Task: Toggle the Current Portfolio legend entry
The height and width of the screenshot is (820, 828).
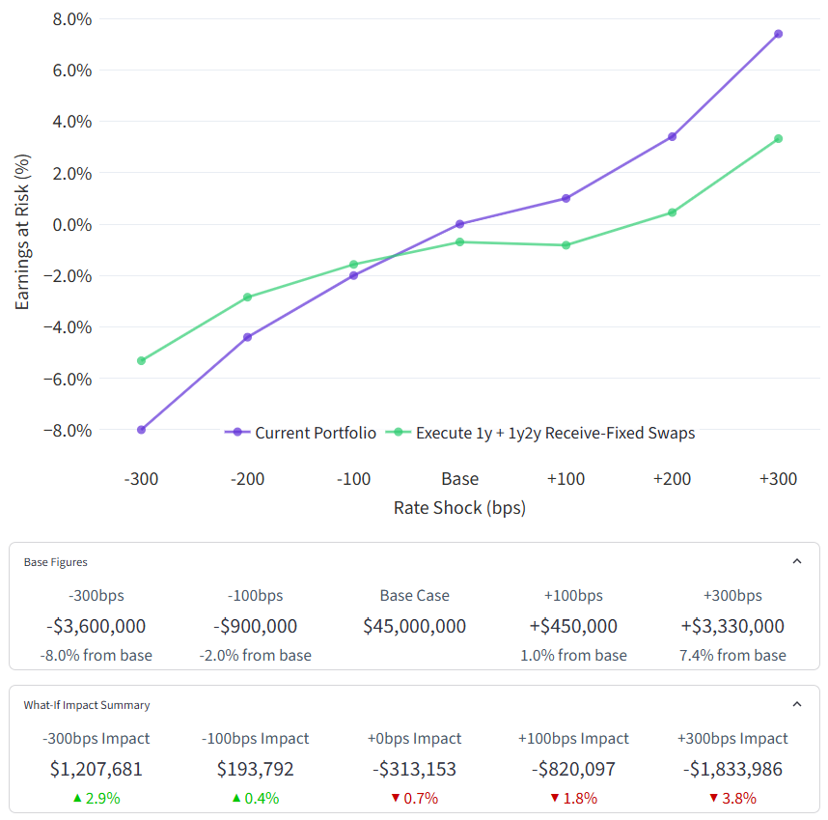Action: [x=301, y=433]
